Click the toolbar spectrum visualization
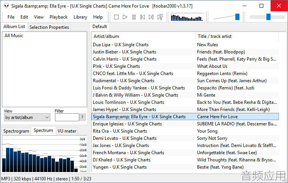Image resolution: width=288 pixels, height=183 pixels. (187, 17)
